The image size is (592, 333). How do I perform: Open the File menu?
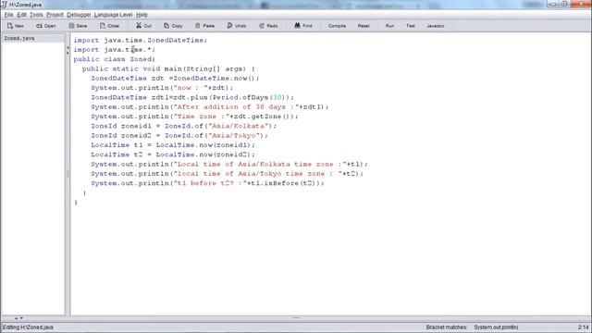(x=8, y=15)
